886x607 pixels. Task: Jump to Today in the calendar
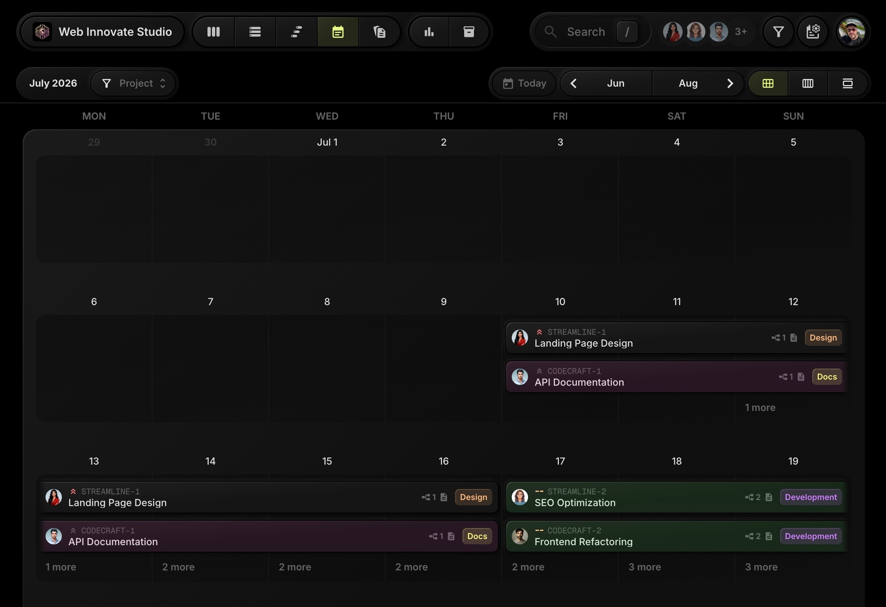[525, 83]
